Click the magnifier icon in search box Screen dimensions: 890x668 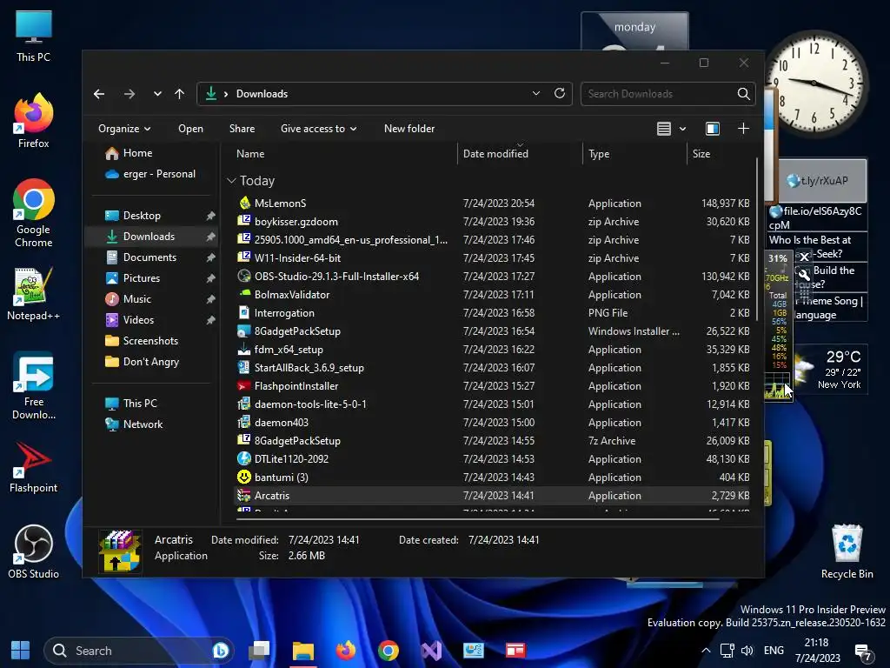(x=744, y=94)
